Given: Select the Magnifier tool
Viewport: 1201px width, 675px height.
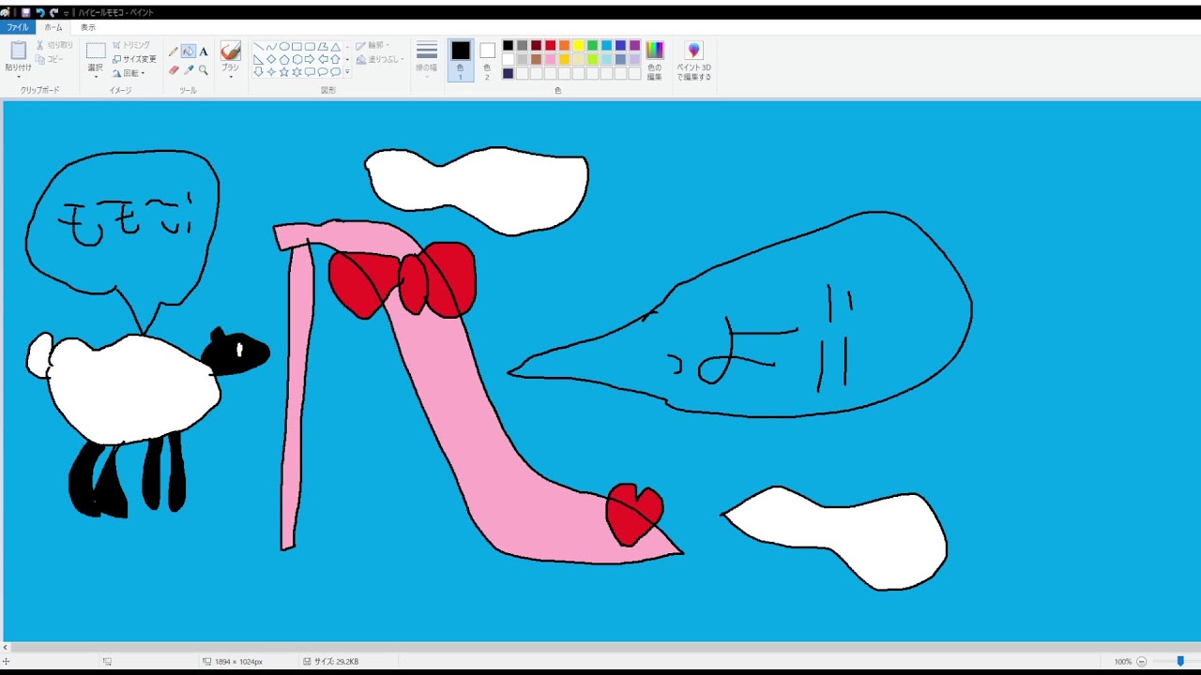Looking at the screenshot, I should pyautogui.click(x=204, y=69).
